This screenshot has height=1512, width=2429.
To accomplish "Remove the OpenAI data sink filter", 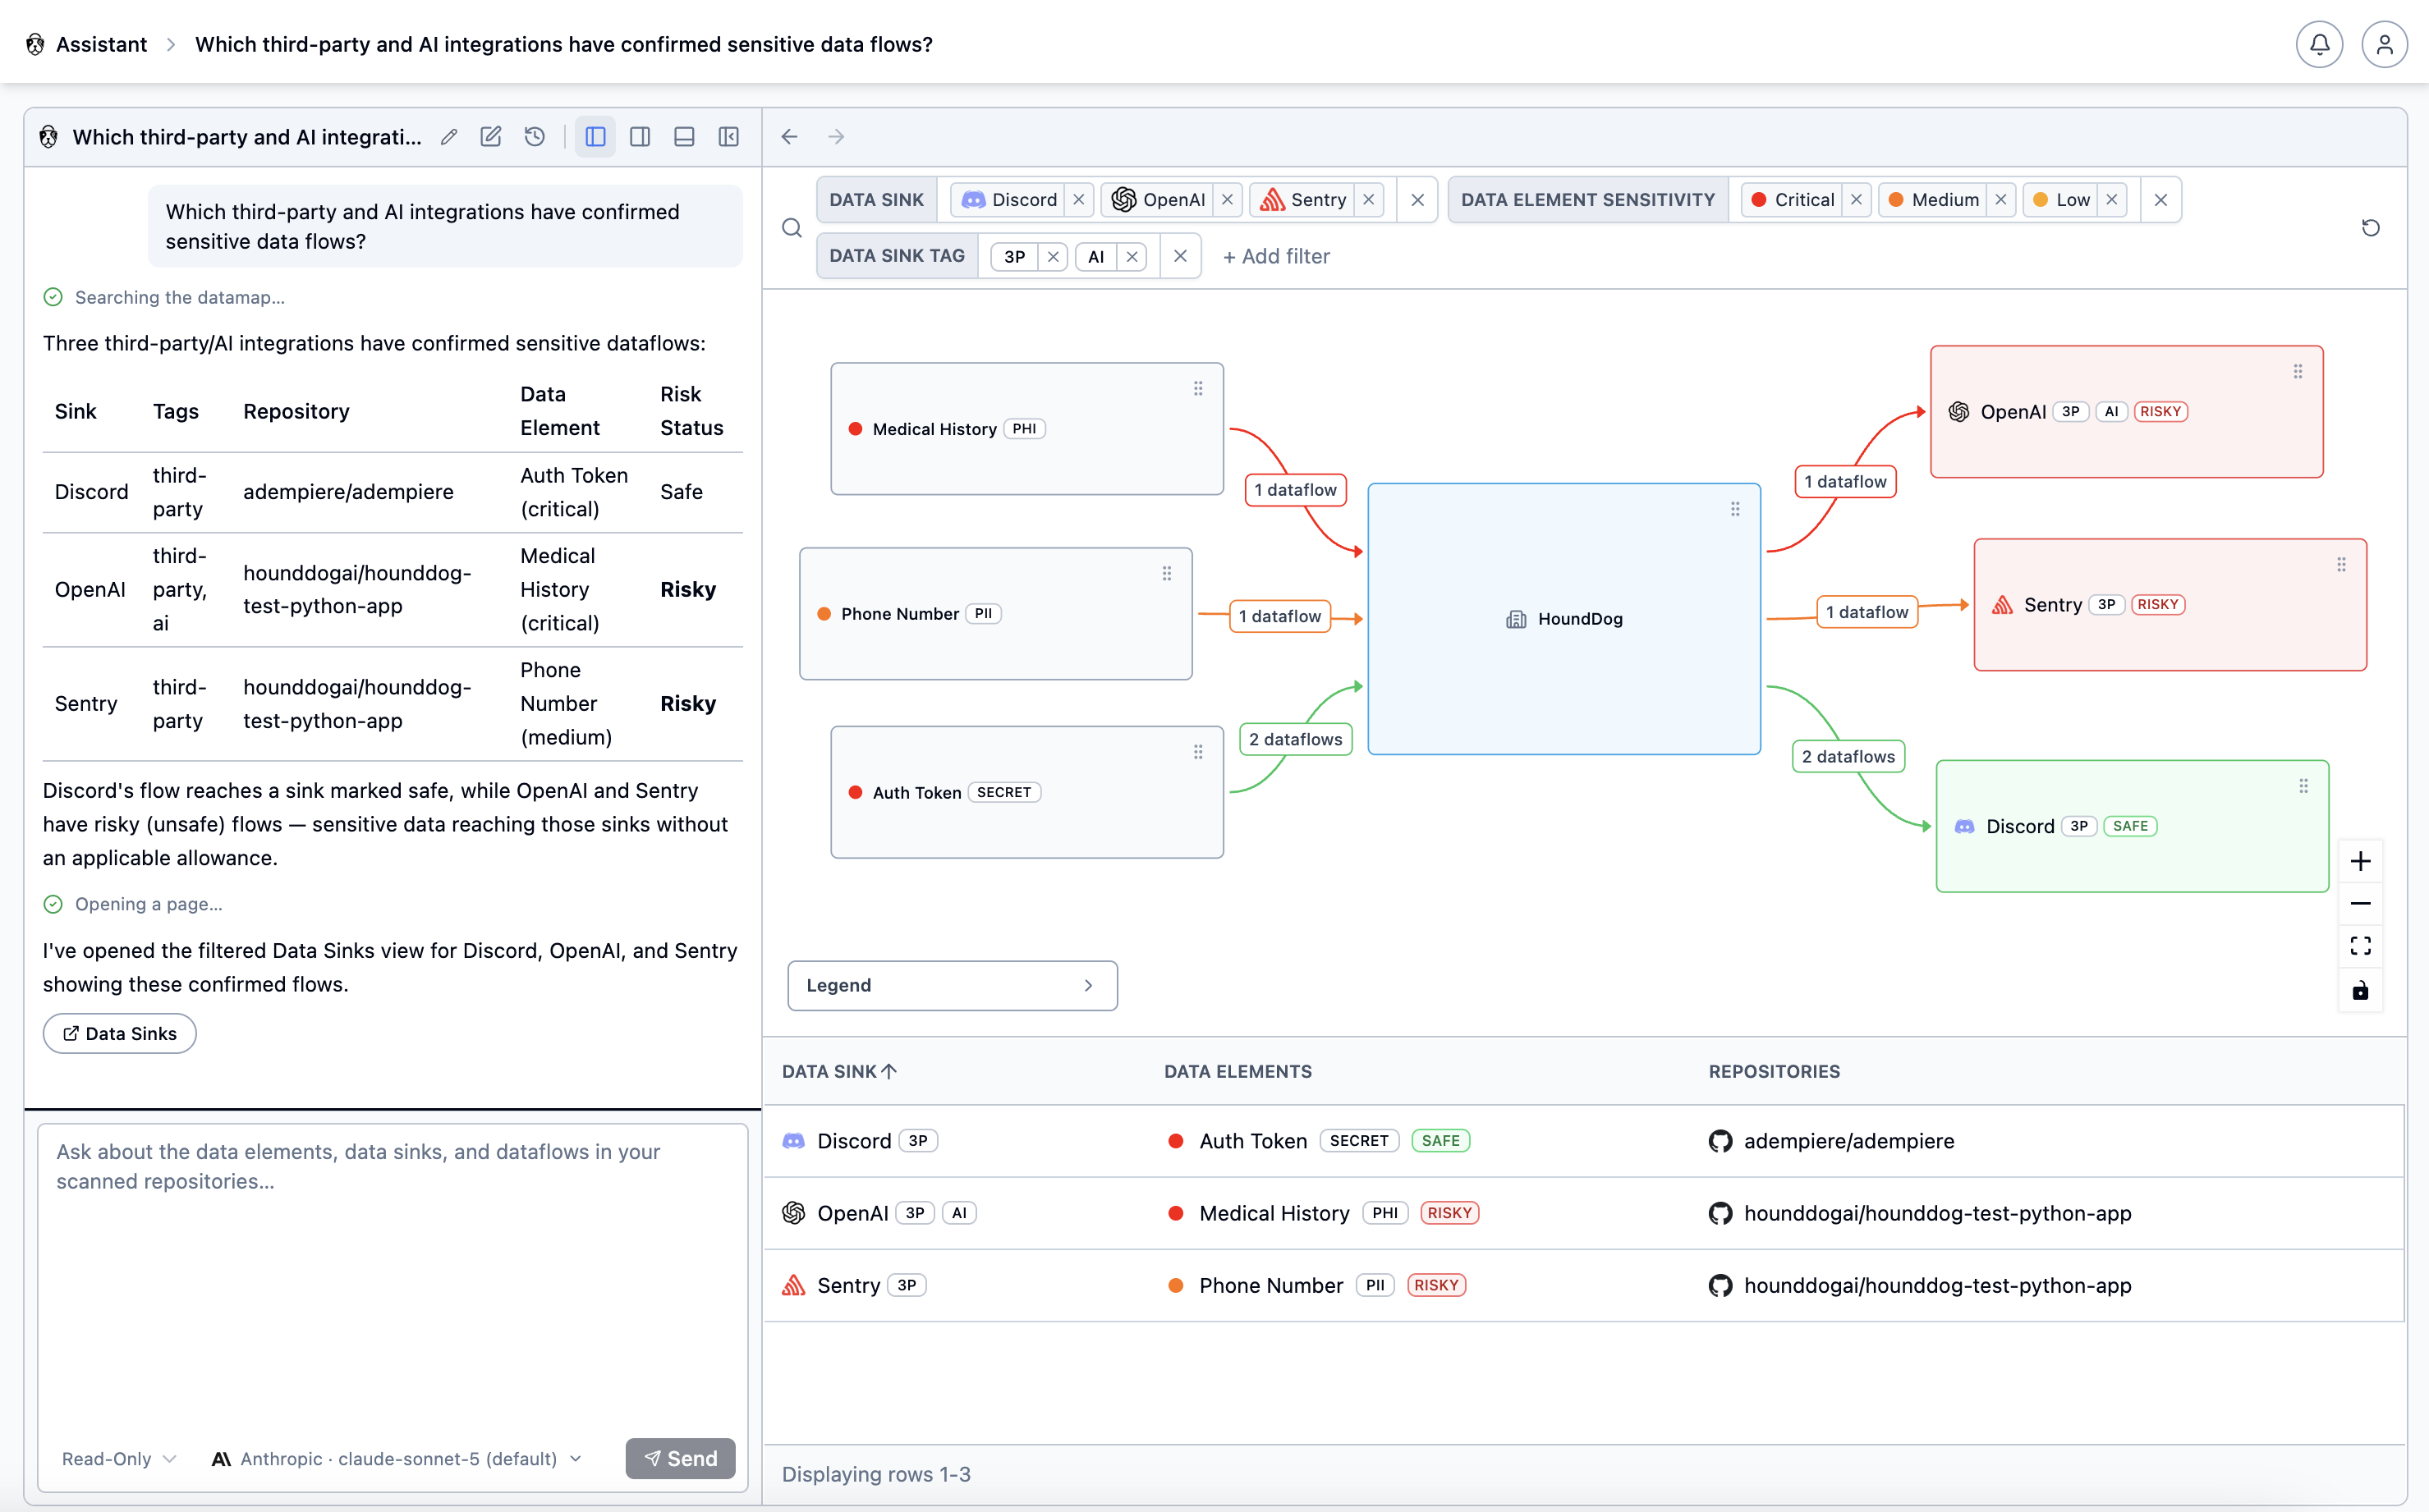I will [1227, 200].
